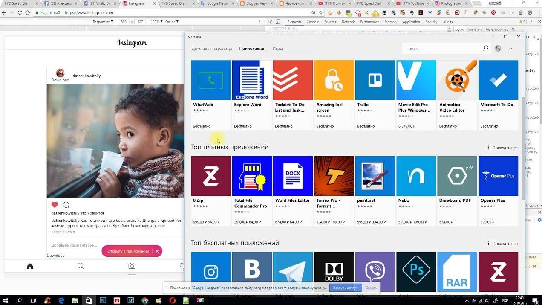Open Photoshop from the Windows taskbar
Image resolution: width=542 pixels, height=305 pixels.
click(x=103, y=300)
